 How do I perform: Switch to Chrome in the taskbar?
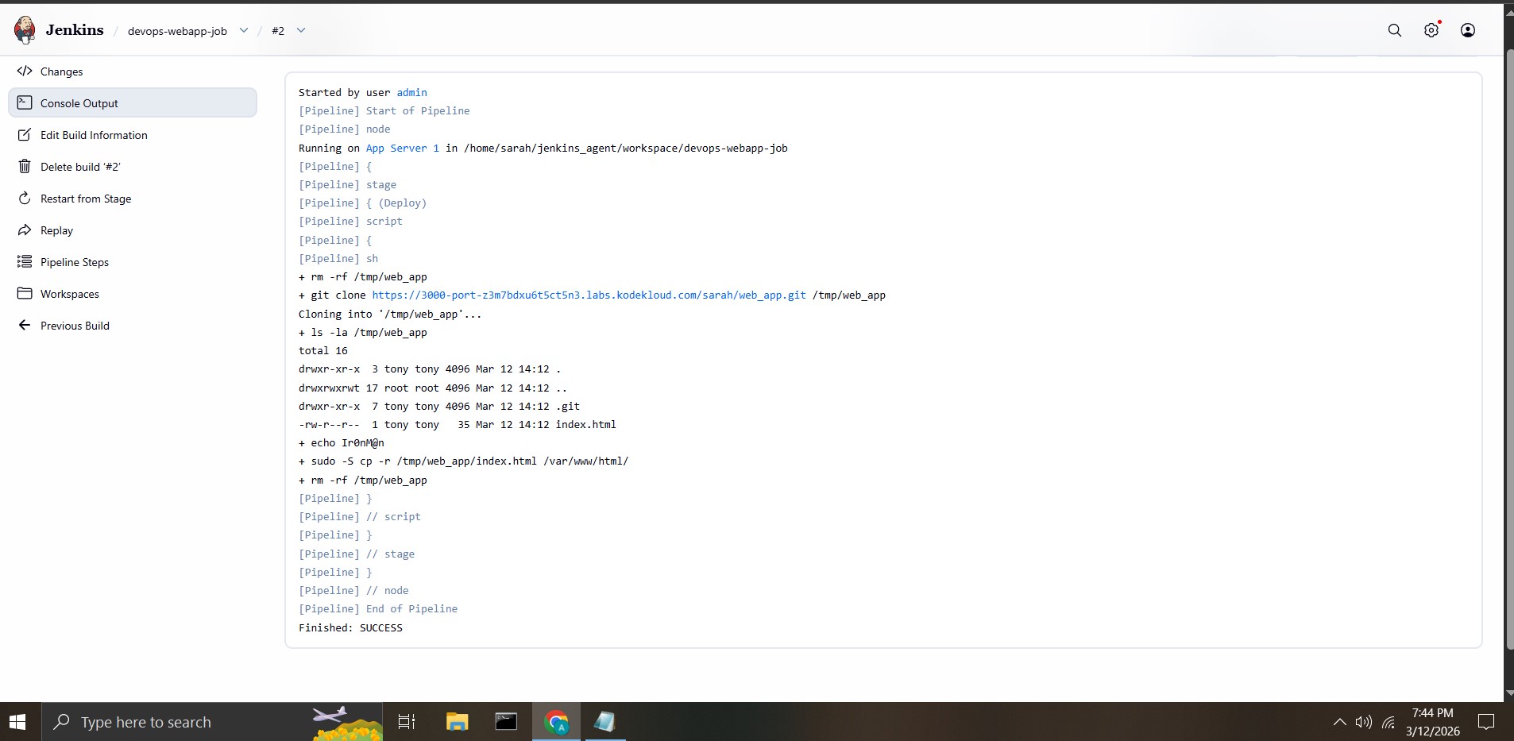click(556, 722)
